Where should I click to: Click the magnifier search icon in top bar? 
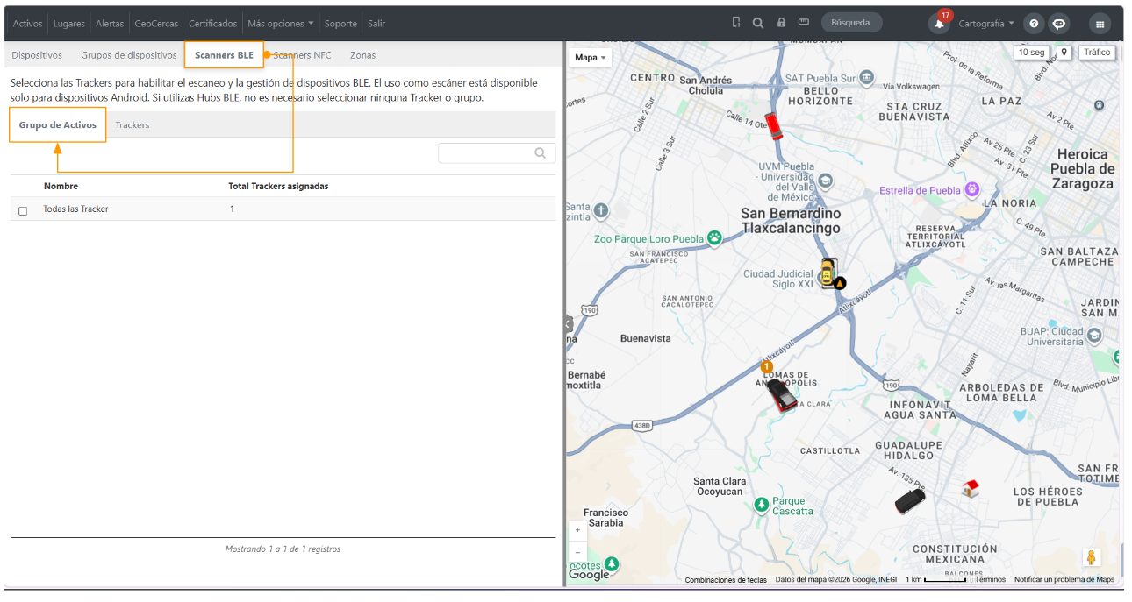(758, 23)
